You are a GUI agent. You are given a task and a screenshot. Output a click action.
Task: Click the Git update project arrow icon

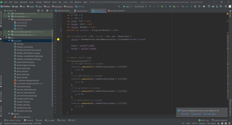point(187,6)
